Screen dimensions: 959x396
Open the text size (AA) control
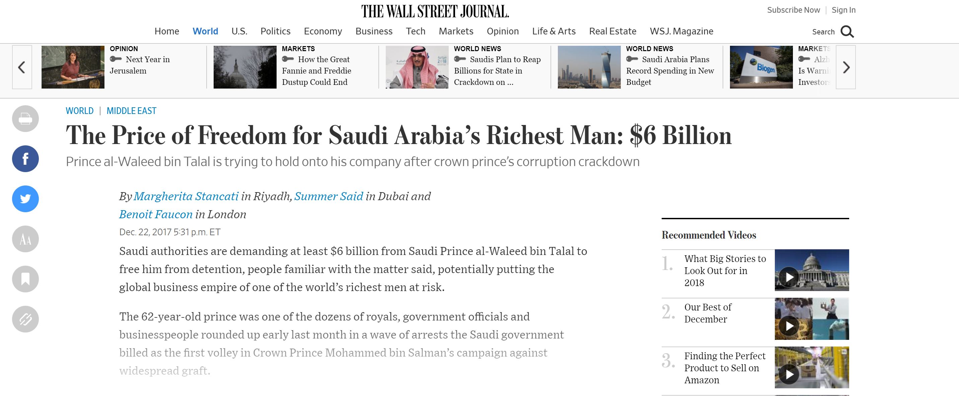pyautogui.click(x=25, y=239)
